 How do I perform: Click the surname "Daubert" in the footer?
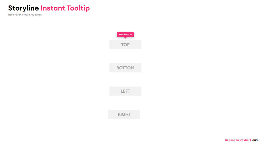pos(245,140)
